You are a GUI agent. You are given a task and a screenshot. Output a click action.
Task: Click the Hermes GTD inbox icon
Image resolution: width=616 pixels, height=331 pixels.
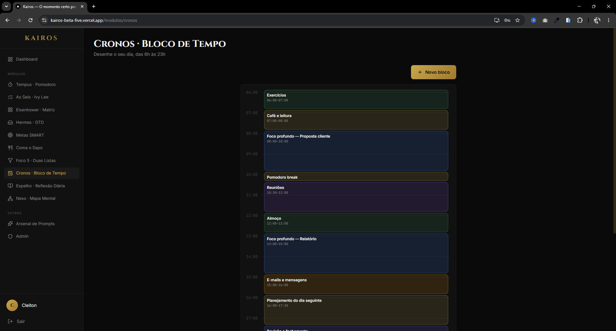pos(10,123)
